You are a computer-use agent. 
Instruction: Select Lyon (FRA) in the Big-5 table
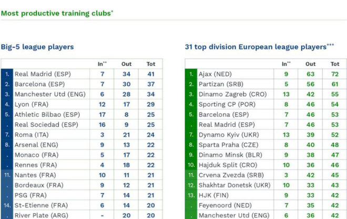coord(32,104)
